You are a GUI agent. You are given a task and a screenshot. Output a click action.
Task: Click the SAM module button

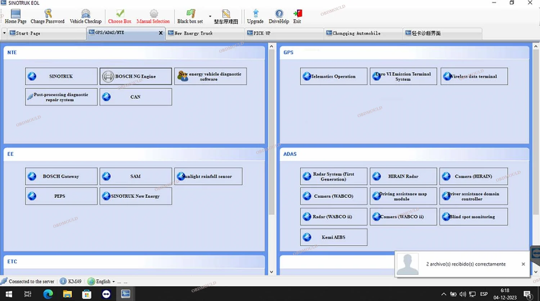tap(136, 176)
